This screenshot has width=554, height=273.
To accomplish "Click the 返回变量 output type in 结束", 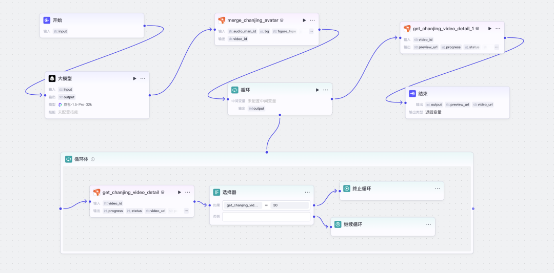I will (433, 112).
